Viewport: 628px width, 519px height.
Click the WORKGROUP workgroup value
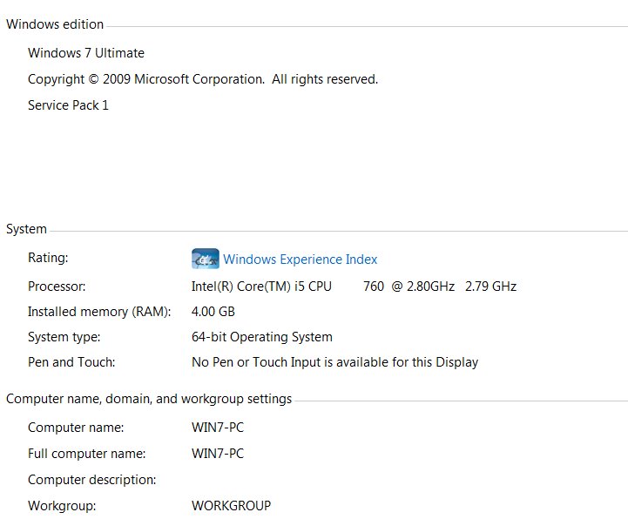click(x=231, y=505)
